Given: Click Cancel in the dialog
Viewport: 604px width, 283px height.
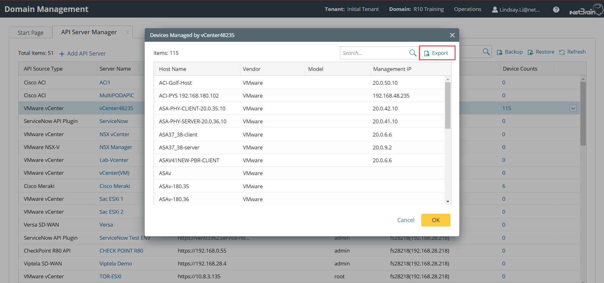Looking at the screenshot, I should [405, 220].
